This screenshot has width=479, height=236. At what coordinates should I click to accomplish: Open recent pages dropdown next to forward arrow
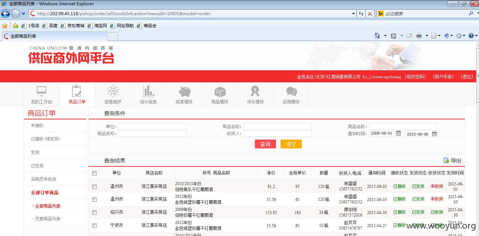[x=24, y=14]
